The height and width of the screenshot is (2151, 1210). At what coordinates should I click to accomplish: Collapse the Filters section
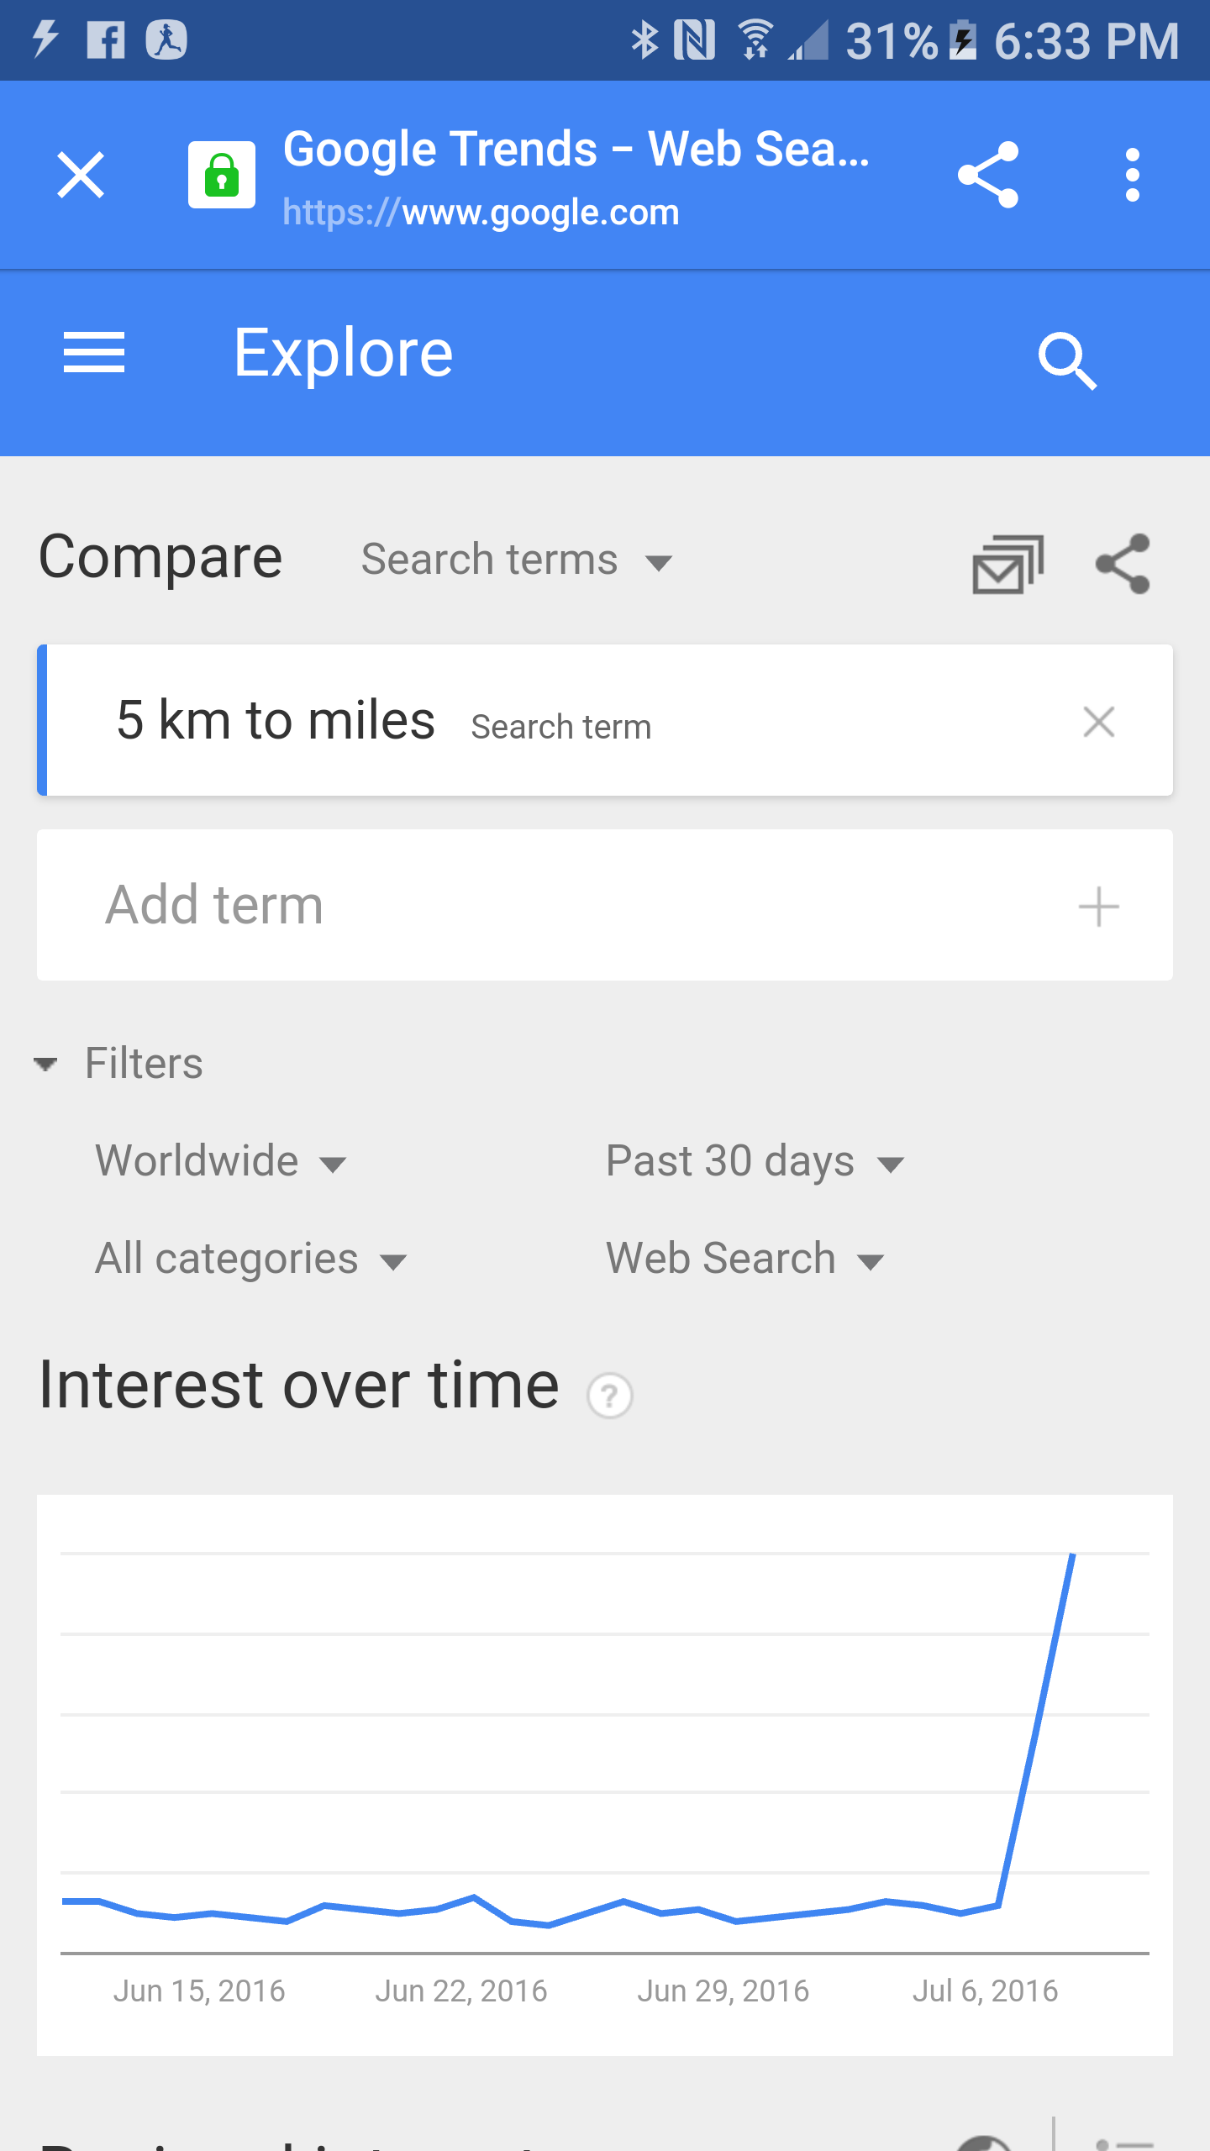pyautogui.click(x=119, y=1064)
